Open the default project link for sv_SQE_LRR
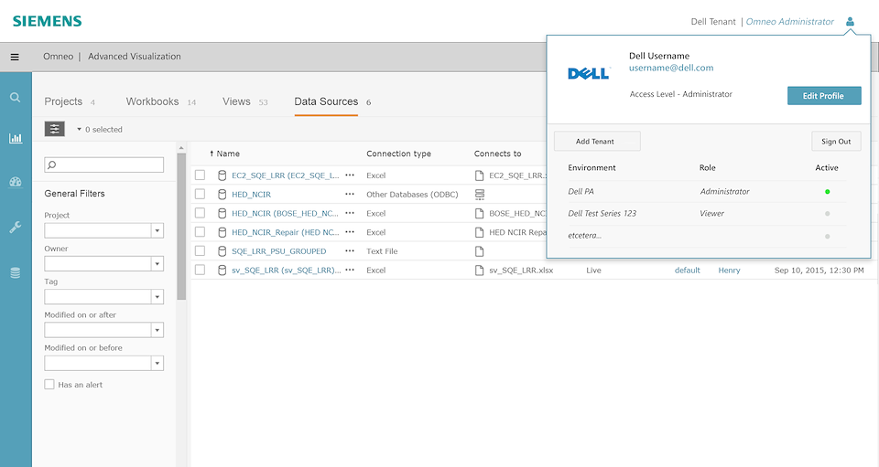This screenshot has width=879, height=467. 688,271
